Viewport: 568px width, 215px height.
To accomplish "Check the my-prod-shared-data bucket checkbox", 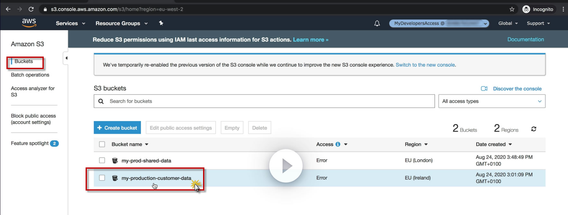I will point(102,160).
